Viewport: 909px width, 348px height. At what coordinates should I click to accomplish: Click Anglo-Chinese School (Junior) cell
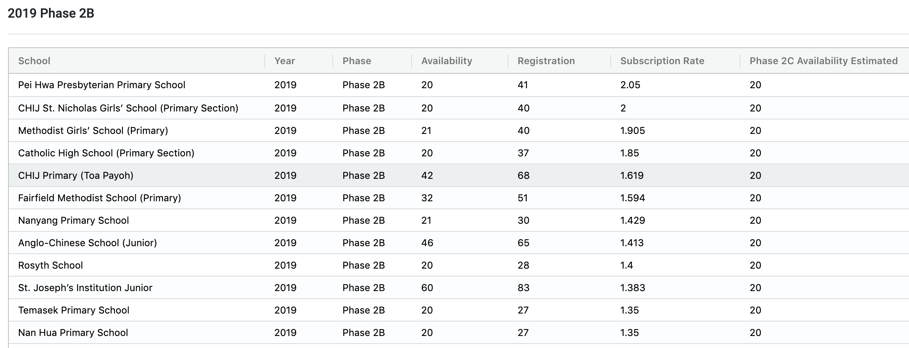point(88,243)
